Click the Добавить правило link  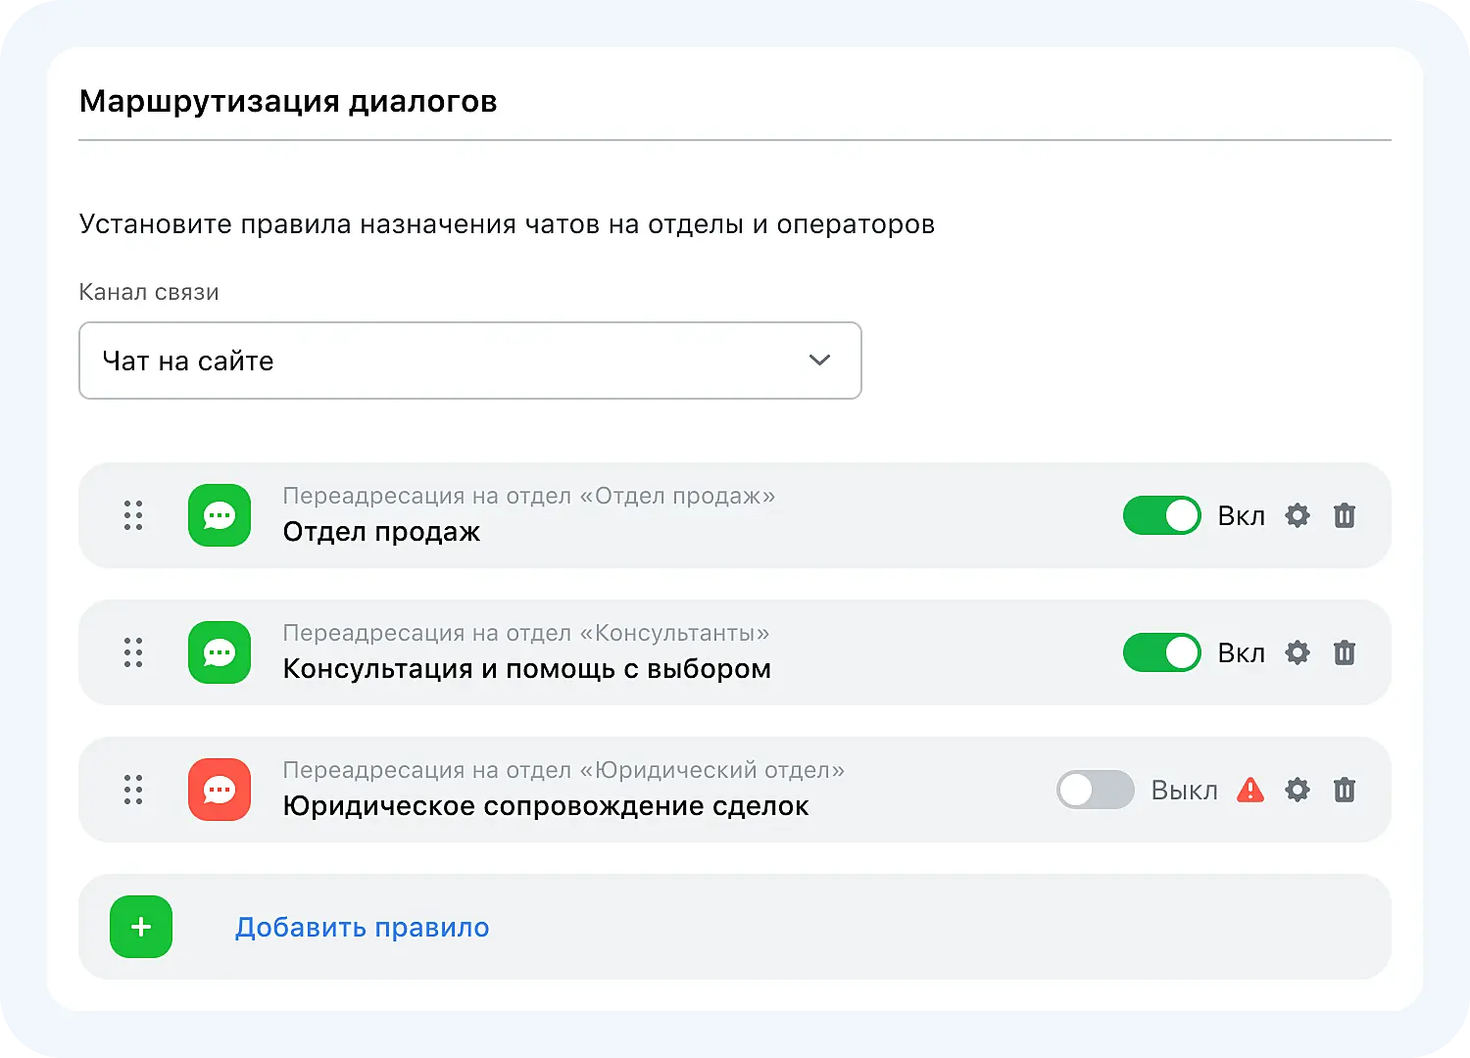point(362,927)
